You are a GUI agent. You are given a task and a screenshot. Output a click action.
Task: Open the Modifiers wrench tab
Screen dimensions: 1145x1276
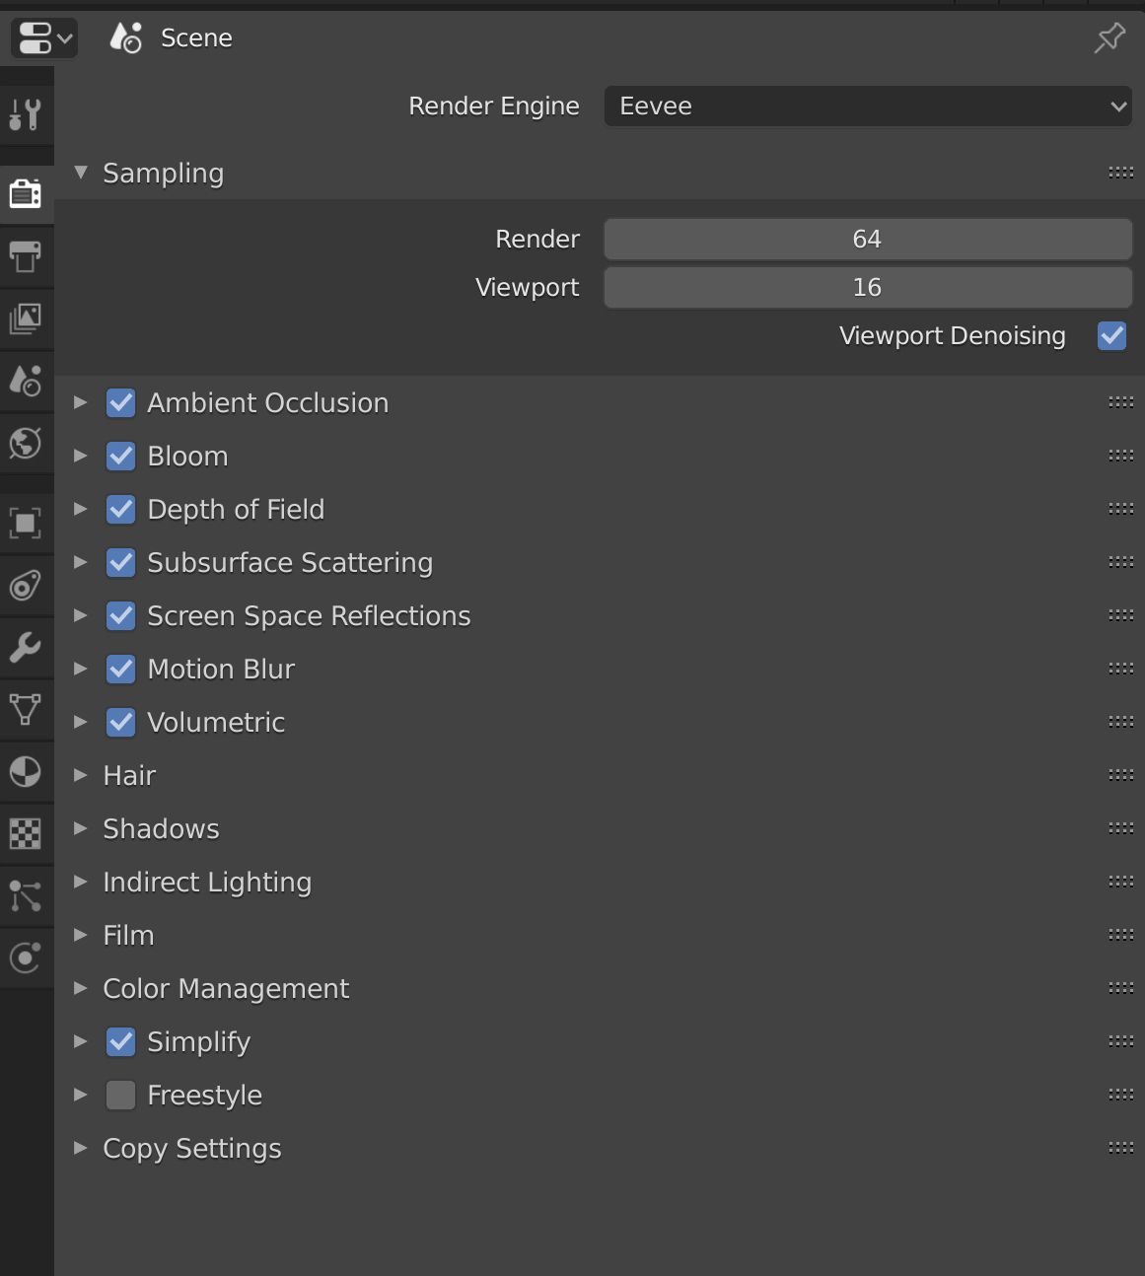coord(26,647)
